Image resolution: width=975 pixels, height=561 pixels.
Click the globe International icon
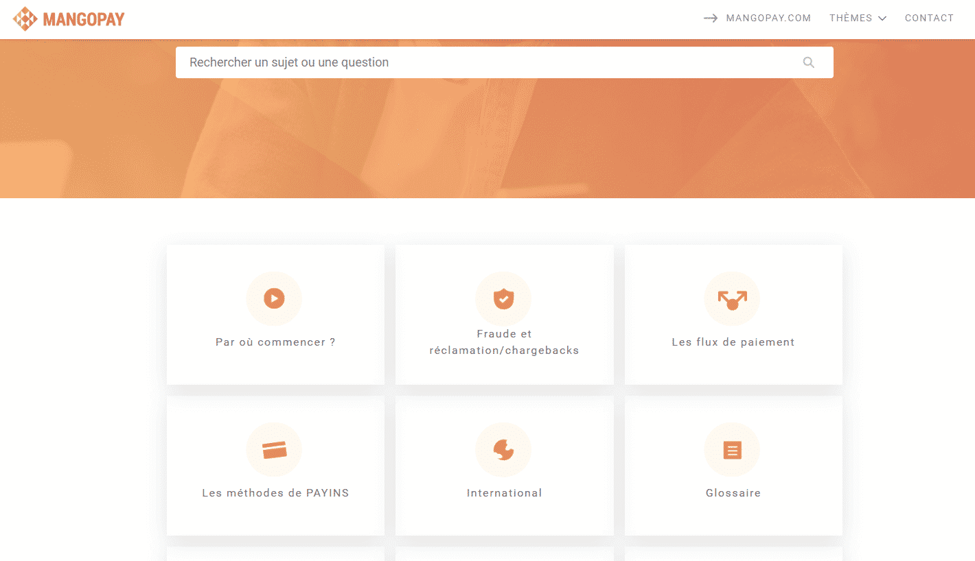[503, 450]
